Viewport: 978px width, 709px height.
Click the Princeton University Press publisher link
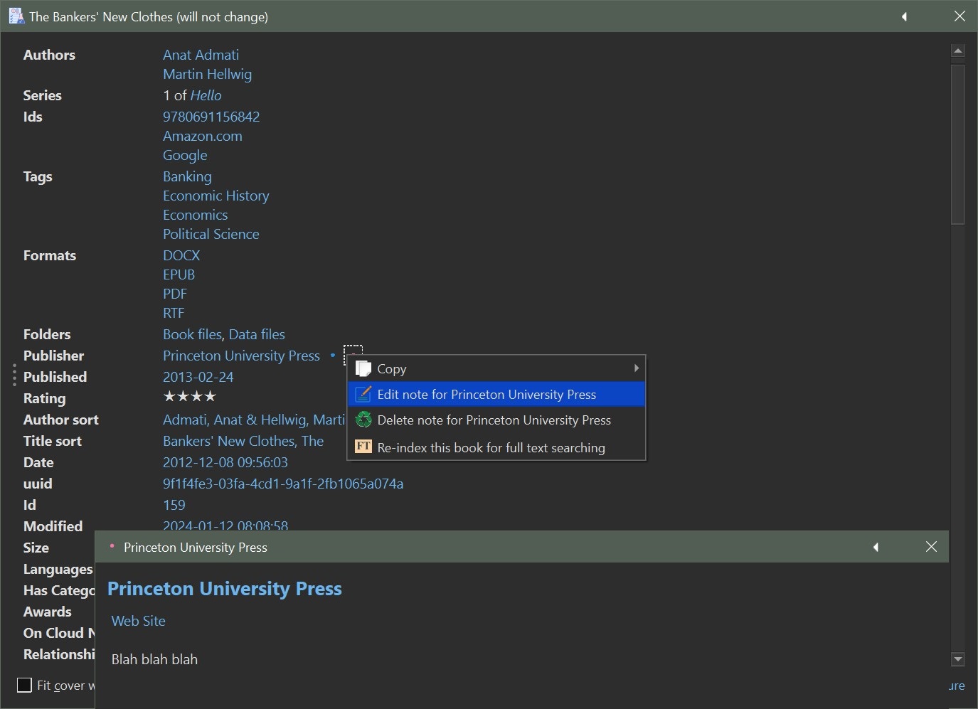coord(241,356)
